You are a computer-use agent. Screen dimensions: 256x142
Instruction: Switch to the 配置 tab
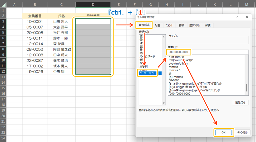[x=157, y=25]
